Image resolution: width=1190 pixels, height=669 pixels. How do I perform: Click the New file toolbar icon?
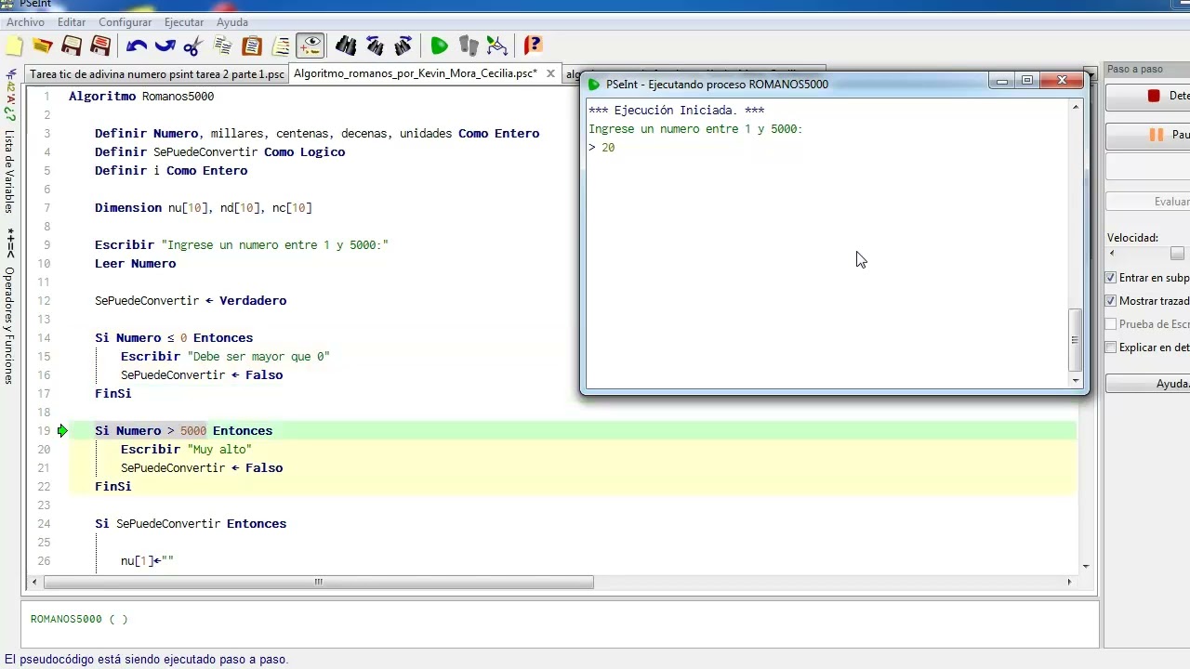[x=13, y=46]
